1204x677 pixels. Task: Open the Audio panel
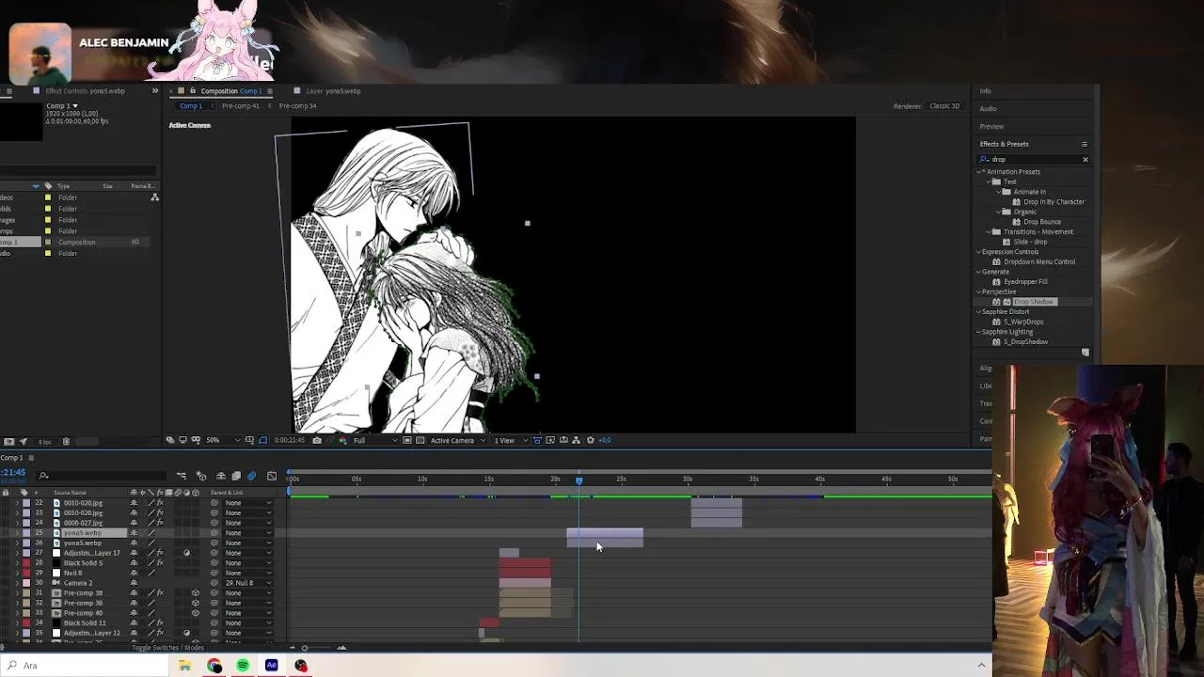coord(988,109)
